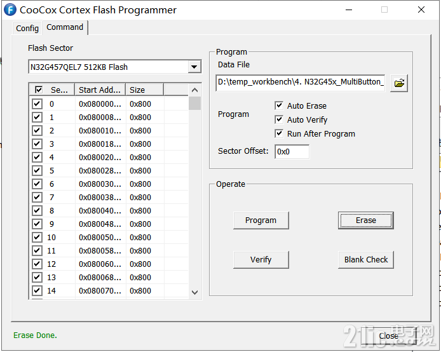The height and width of the screenshot is (352, 441).
Task: Run Blank Check
Action: coord(365,260)
